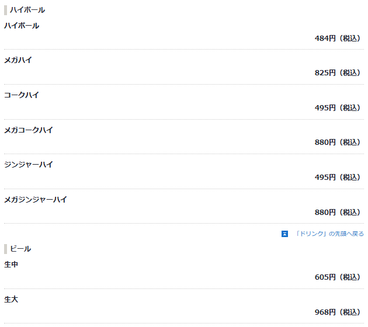Click the ハイボール menu item name
Image resolution: width=368 pixels, height=327 pixels.
(x=22, y=26)
